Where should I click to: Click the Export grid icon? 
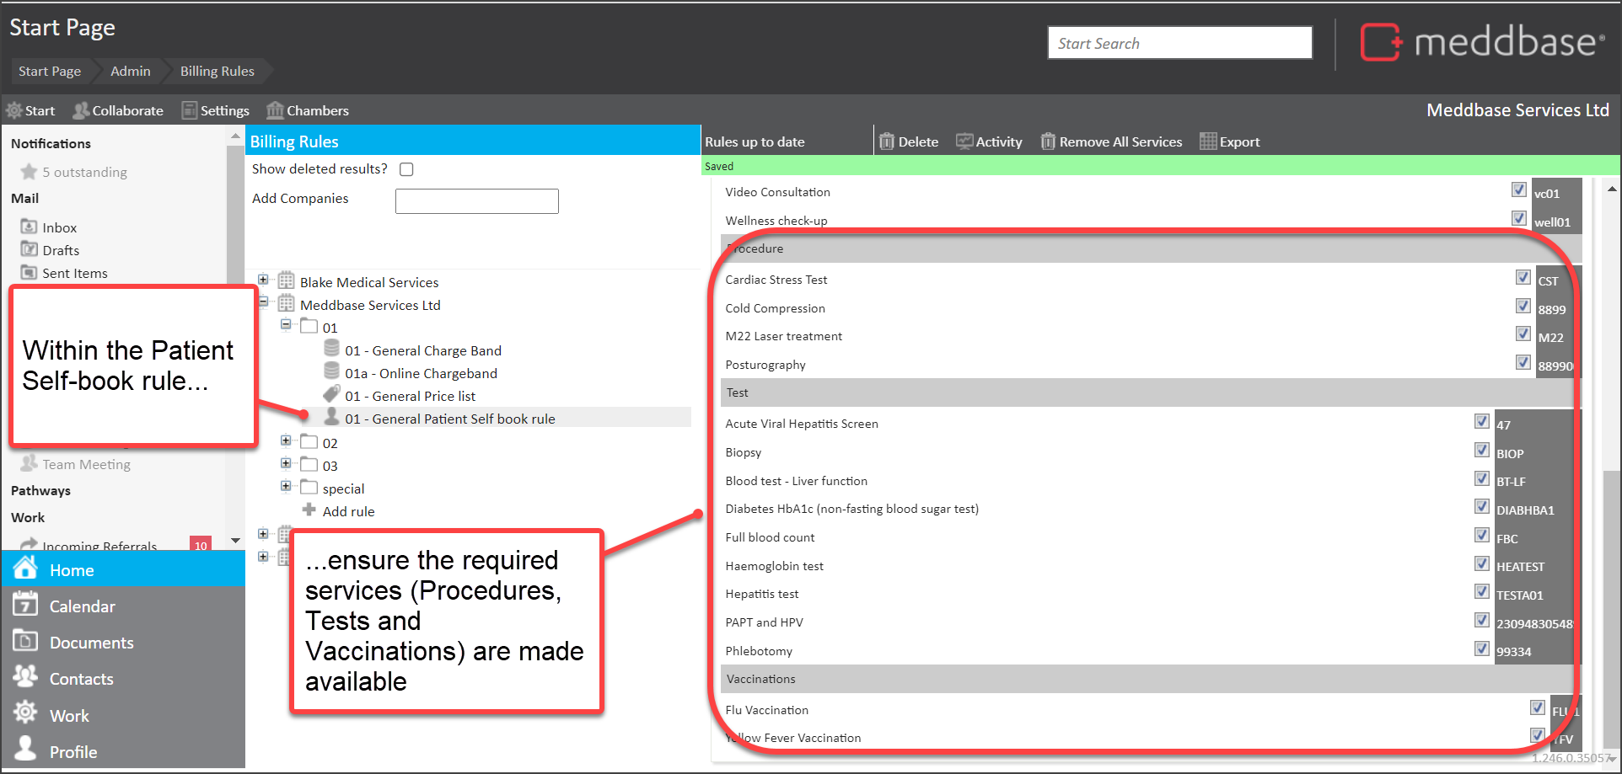(x=1208, y=141)
